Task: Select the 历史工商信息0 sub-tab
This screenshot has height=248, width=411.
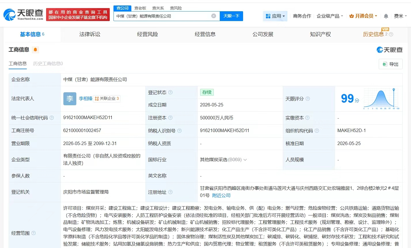Action: coord(48,63)
